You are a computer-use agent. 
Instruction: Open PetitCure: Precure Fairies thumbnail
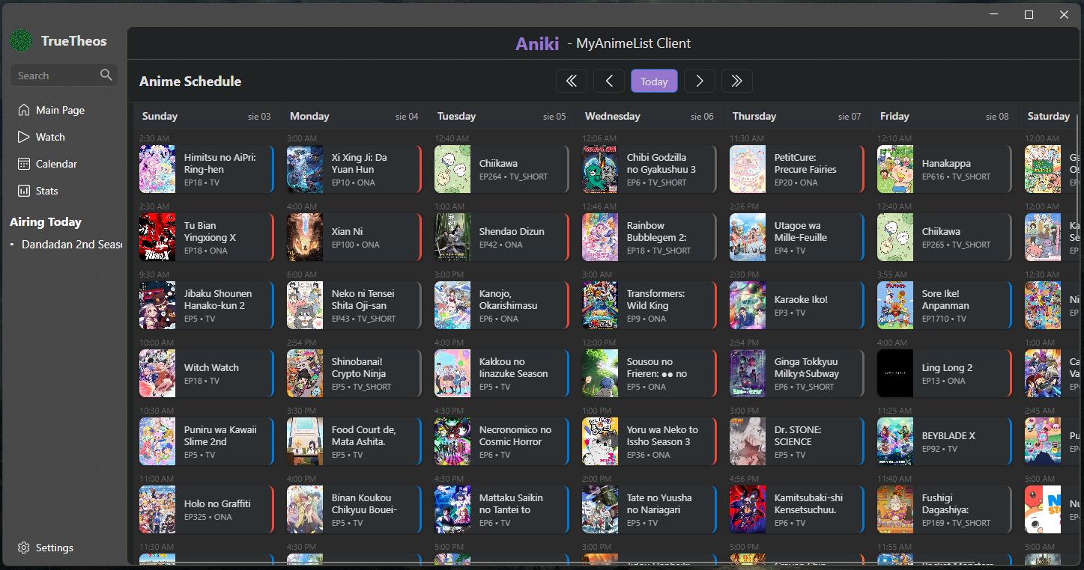click(x=748, y=169)
